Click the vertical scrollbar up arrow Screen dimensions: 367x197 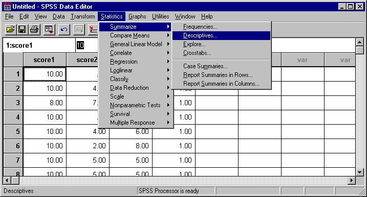[x=359, y=42]
